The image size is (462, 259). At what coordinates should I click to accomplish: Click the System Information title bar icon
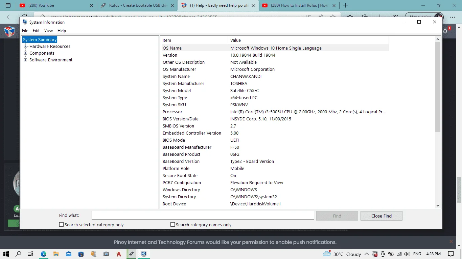(25, 22)
